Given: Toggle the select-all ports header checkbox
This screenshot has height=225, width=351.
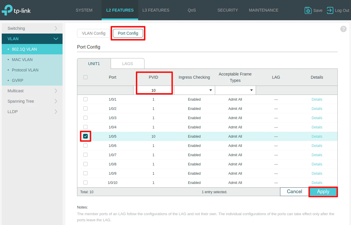Looking at the screenshot, I should [85, 77].
